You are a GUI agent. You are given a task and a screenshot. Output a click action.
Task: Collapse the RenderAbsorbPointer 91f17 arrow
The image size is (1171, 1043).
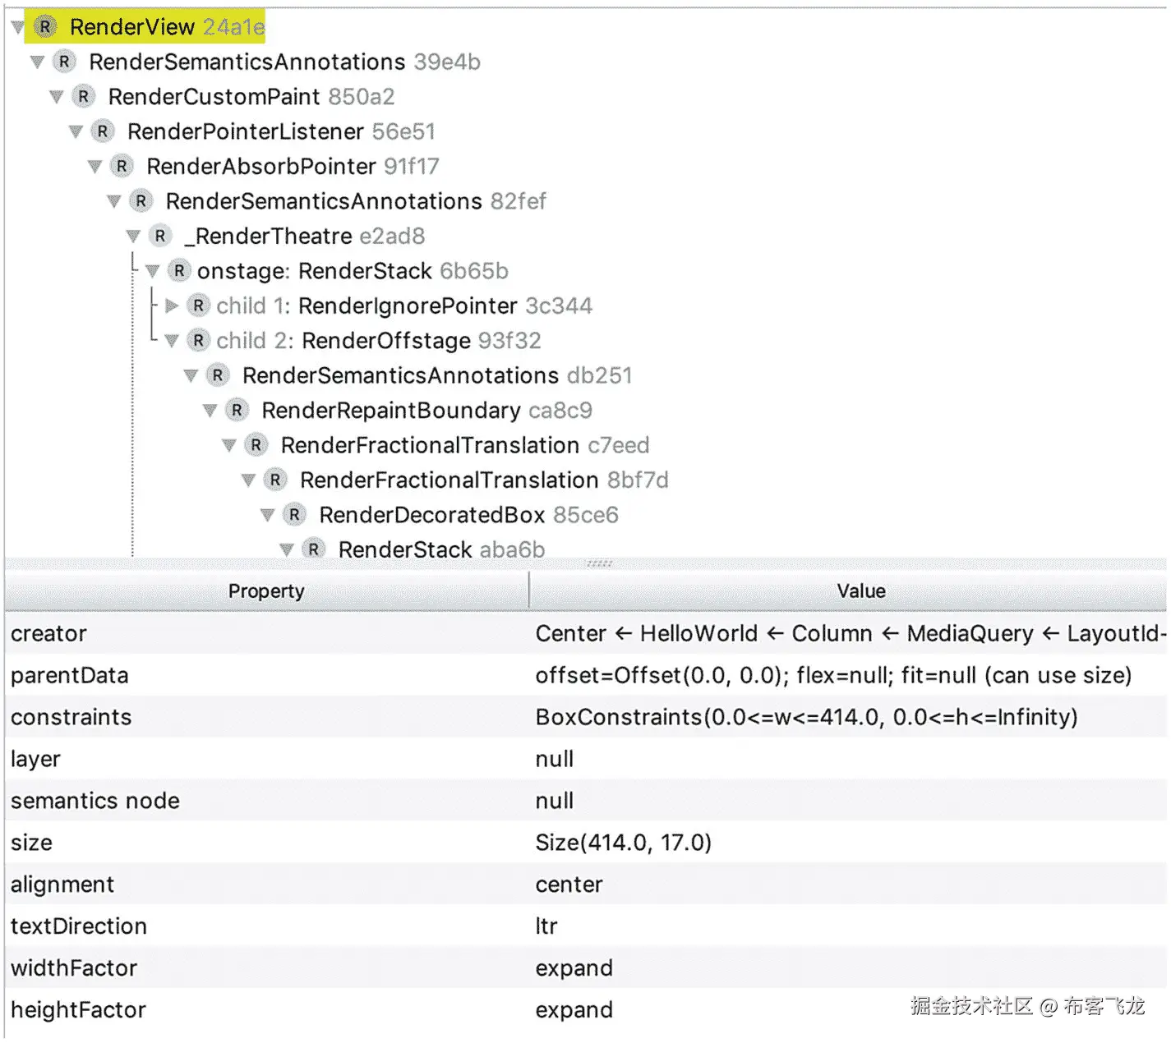pyautogui.click(x=95, y=168)
